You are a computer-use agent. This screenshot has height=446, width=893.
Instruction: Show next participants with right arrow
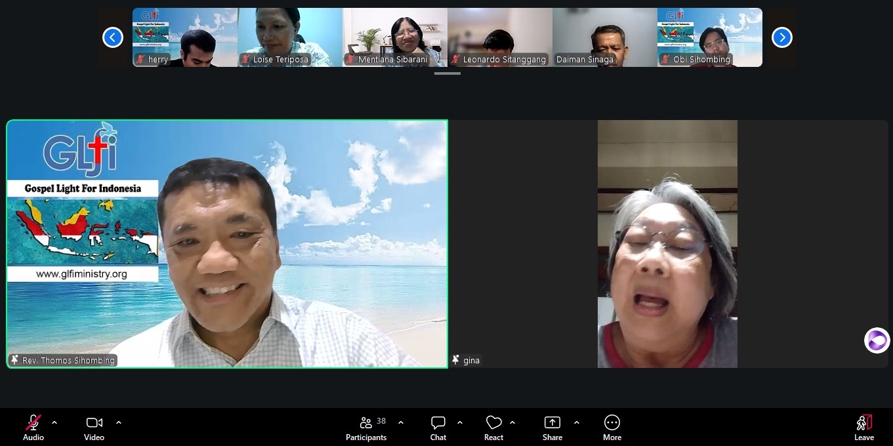click(x=781, y=37)
